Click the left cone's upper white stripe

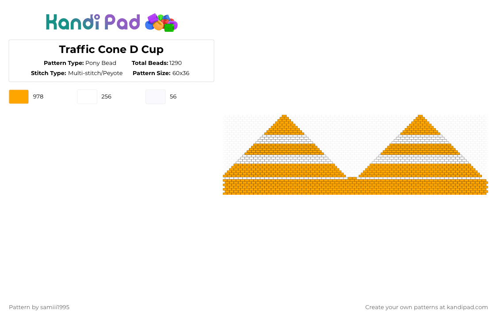[284, 139]
